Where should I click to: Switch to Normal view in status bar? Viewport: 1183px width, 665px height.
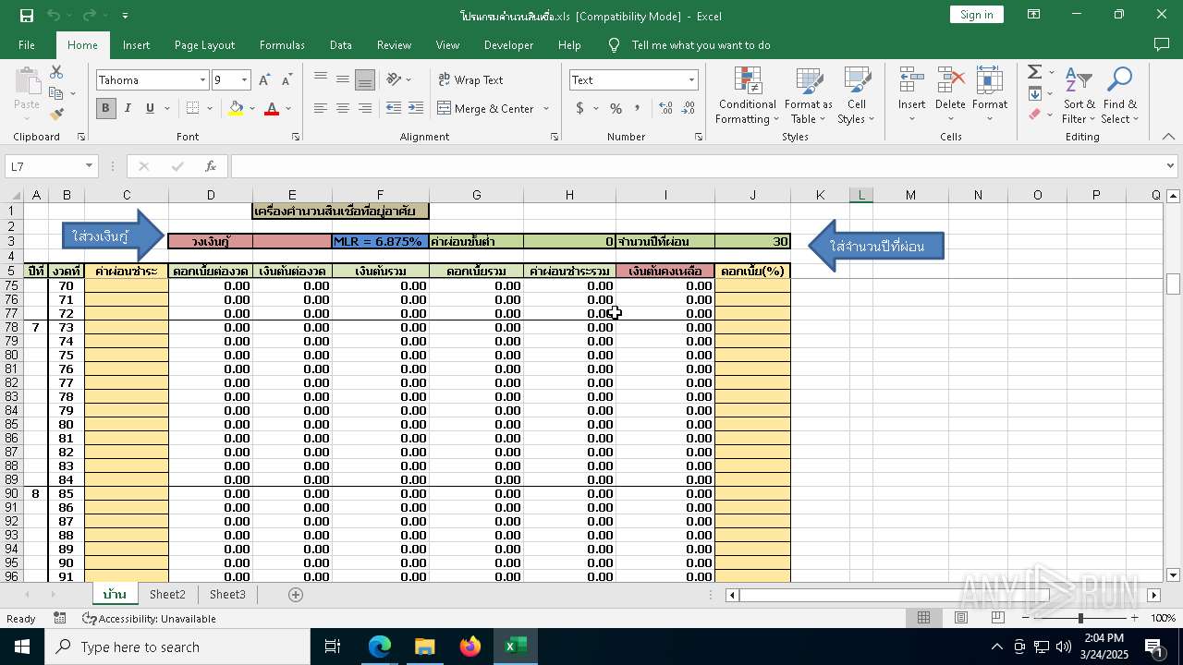pos(923,618)
